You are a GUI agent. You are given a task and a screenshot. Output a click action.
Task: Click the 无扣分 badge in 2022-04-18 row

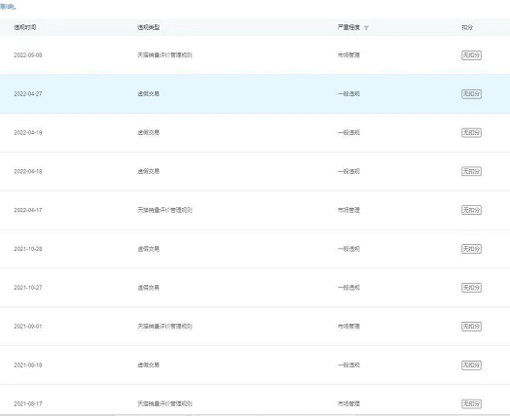click(x=471, y=171)
